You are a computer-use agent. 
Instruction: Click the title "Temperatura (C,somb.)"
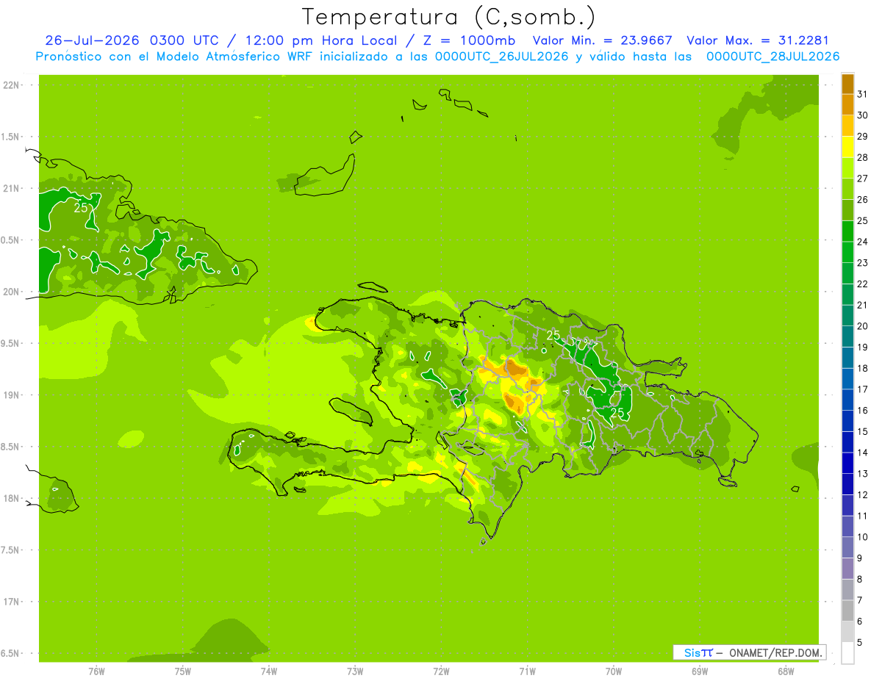pos(449,17)
